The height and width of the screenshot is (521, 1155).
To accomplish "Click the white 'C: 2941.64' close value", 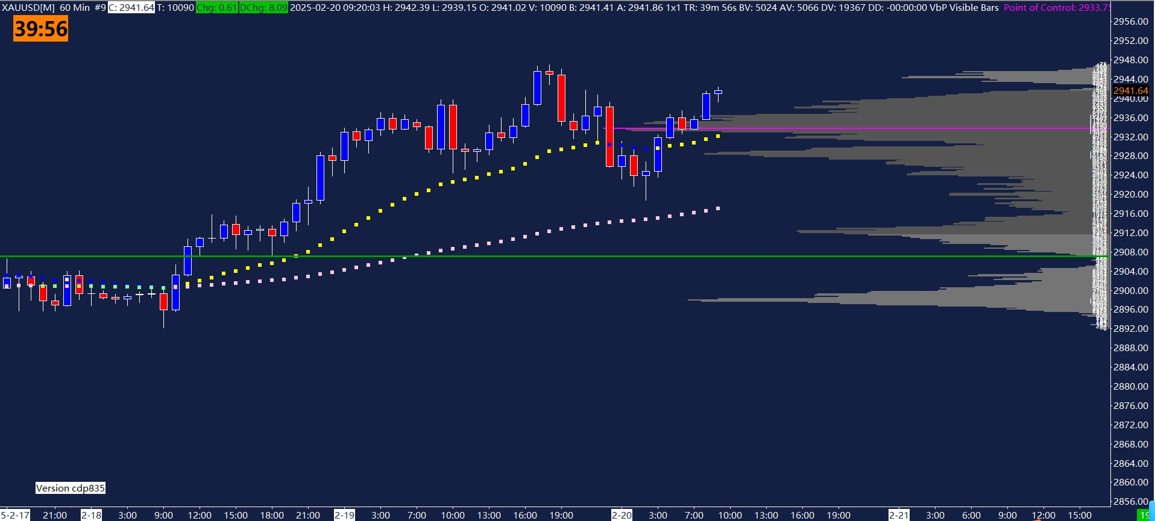I will click(x=131, y=8).
